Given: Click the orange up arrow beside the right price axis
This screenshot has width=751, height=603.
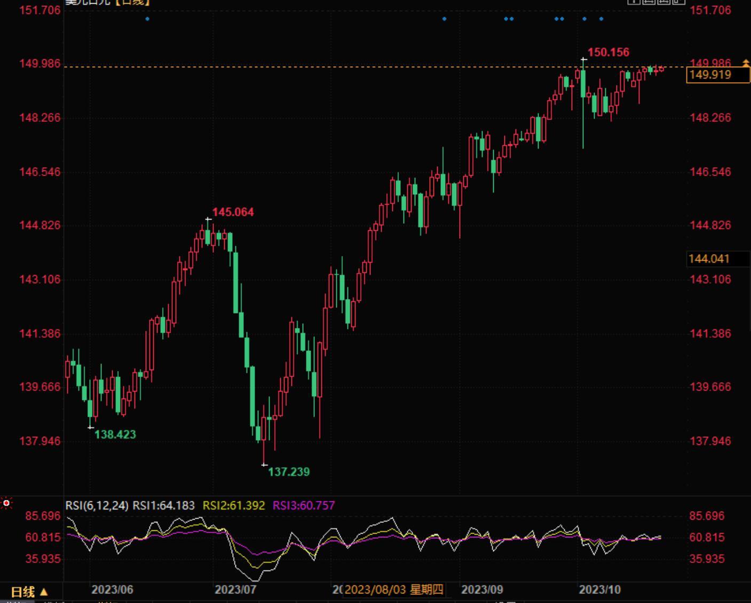Looking at the screenshot, I should [746, 63].
